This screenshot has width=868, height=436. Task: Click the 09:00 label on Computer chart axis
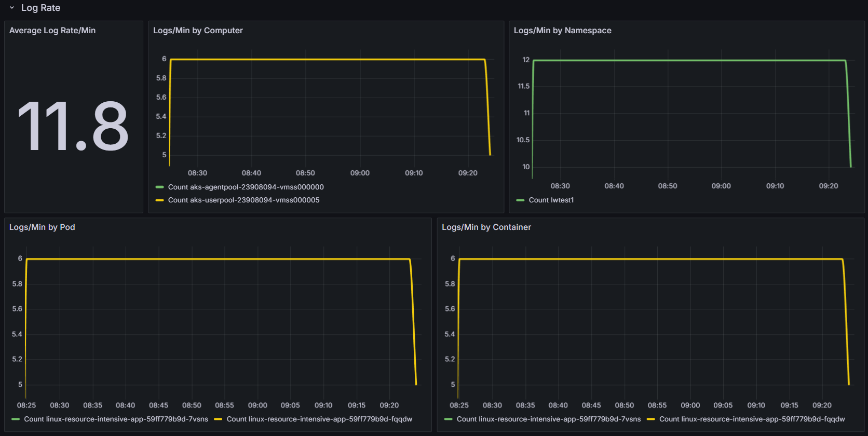coord(360,173)
